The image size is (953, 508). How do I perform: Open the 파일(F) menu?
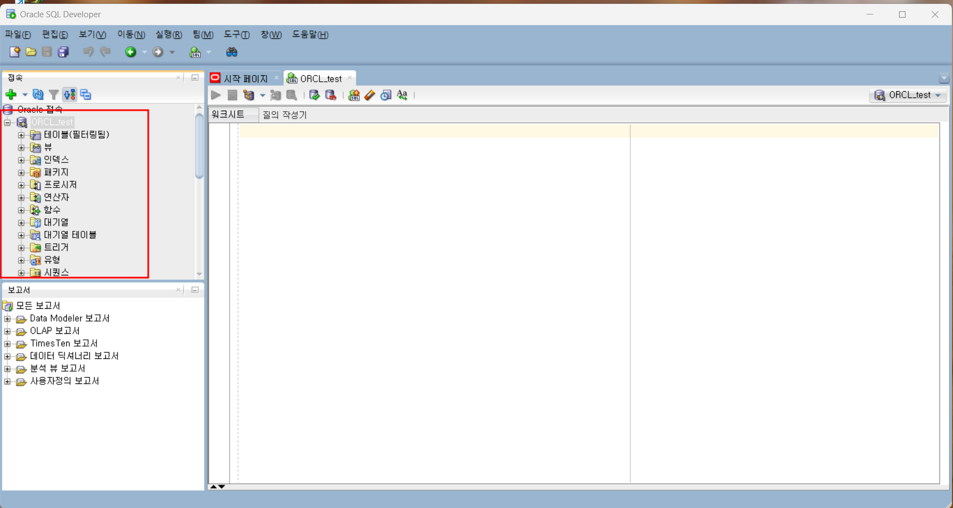[18, 34]
